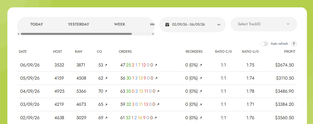Open date range 02/09/26 - 06/09/26 picker
Viewport: 313px width, 124px height.
pos(192,25)
